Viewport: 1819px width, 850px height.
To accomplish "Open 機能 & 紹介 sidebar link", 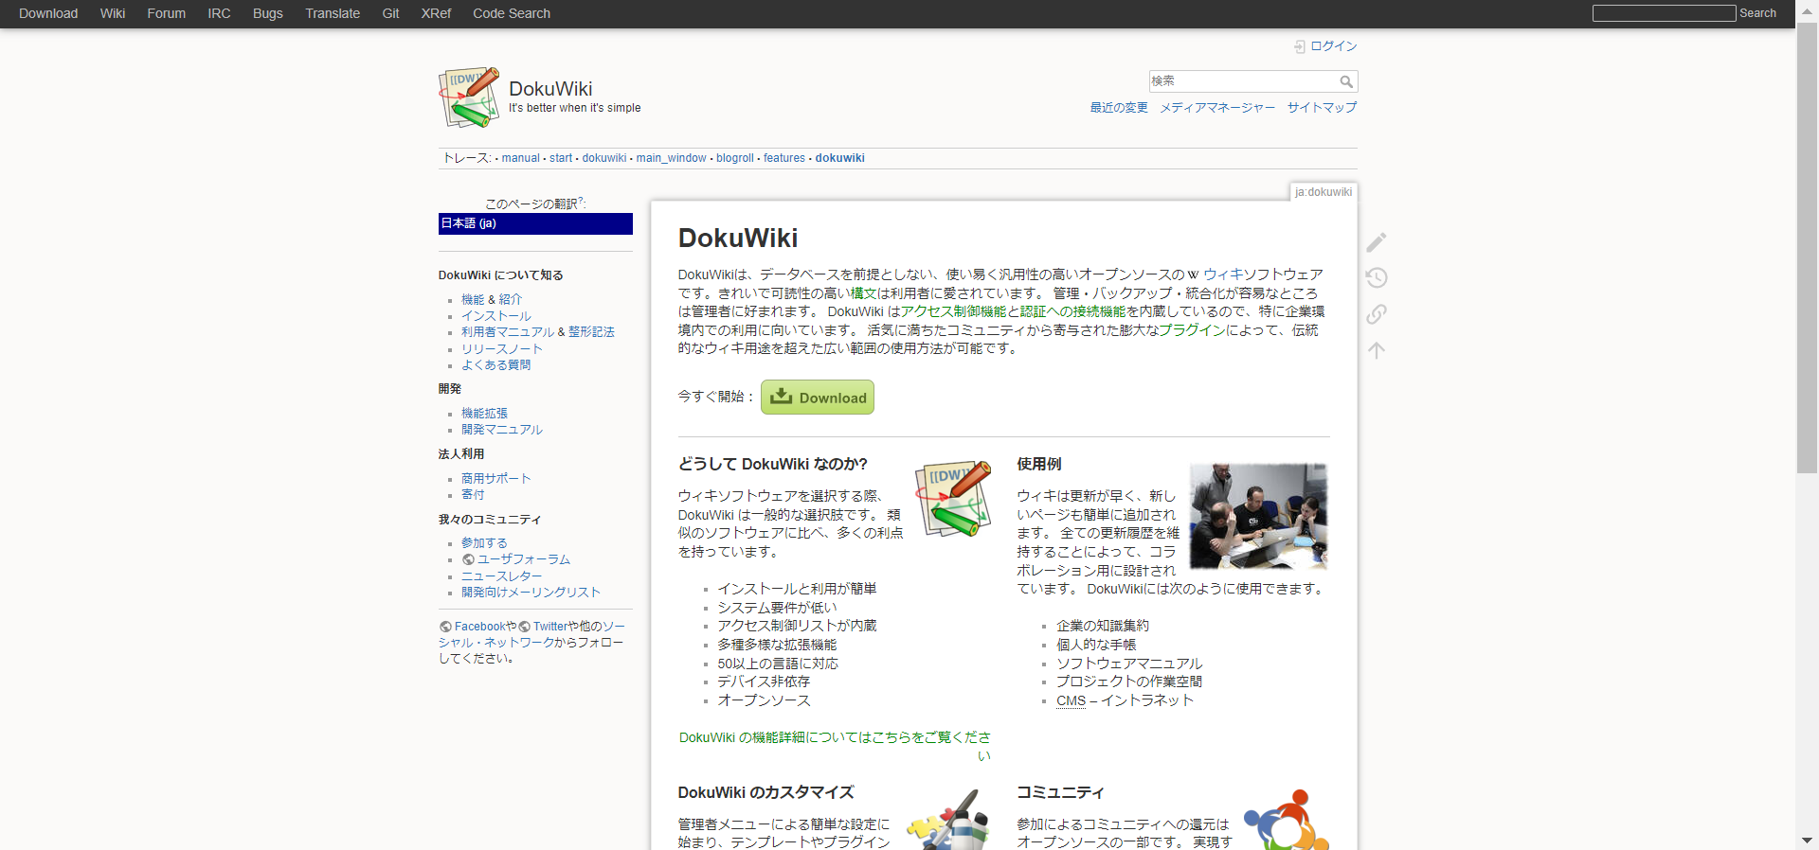I will [x=492, y=299].
